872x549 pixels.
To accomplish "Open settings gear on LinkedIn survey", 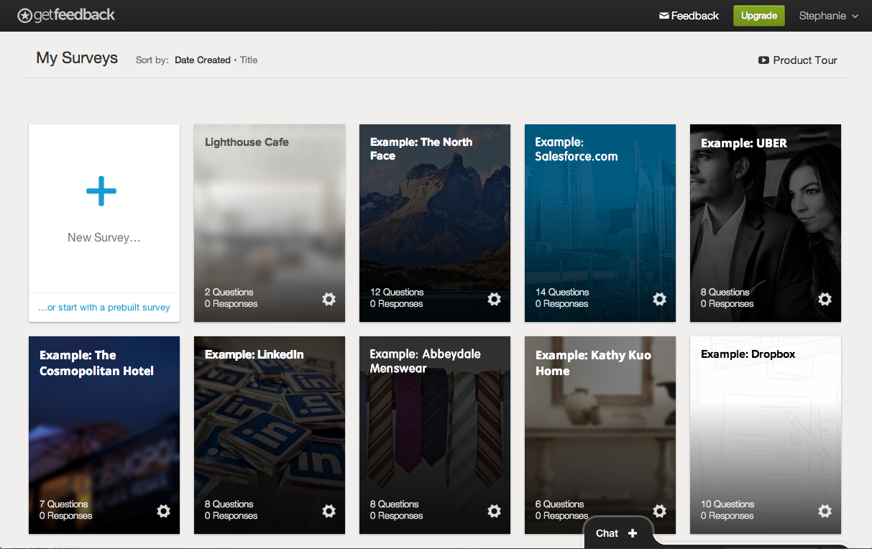I will pos(329,511).
